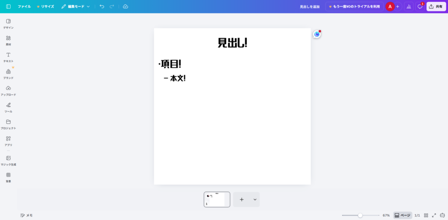Click the 共有 share button

tap(436, 7)
